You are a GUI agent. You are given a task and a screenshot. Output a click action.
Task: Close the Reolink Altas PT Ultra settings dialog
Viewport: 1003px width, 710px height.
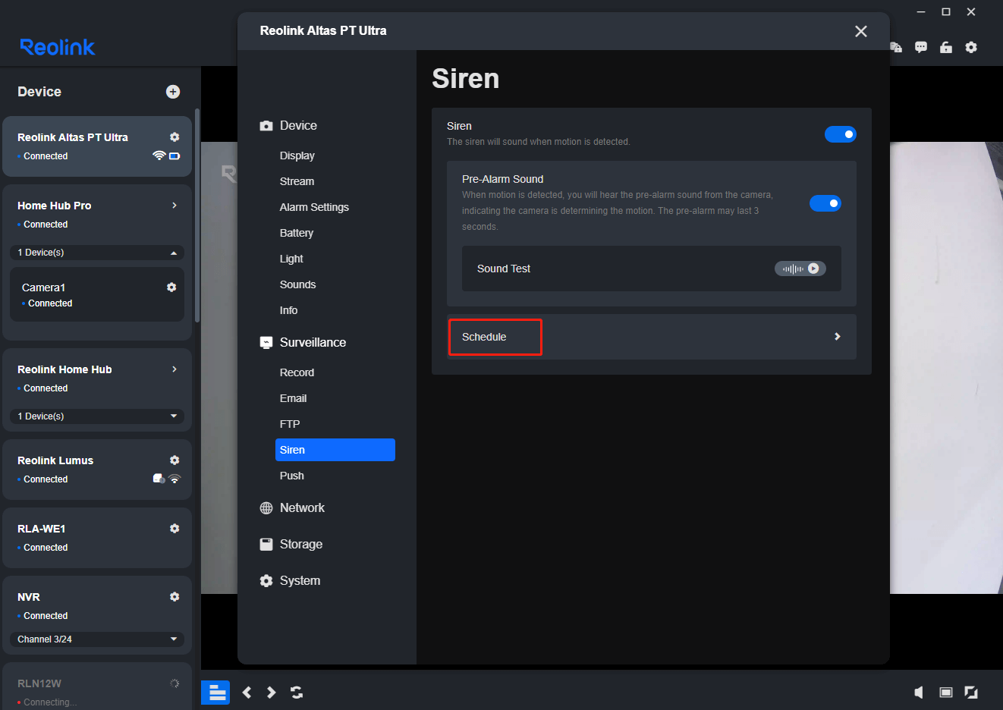point(861,31)
